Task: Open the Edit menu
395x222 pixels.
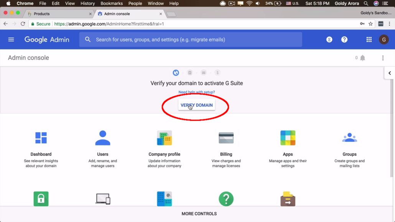Action: (x=56, y=3)
